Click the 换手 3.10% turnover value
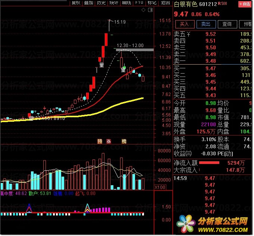 click(208, 139)
